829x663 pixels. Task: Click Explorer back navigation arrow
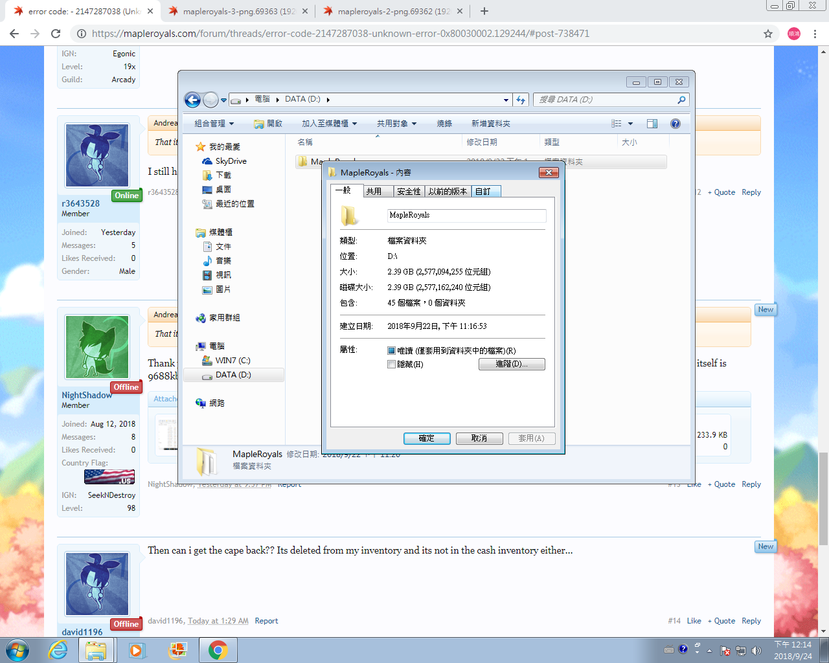[x=192, y=100]
